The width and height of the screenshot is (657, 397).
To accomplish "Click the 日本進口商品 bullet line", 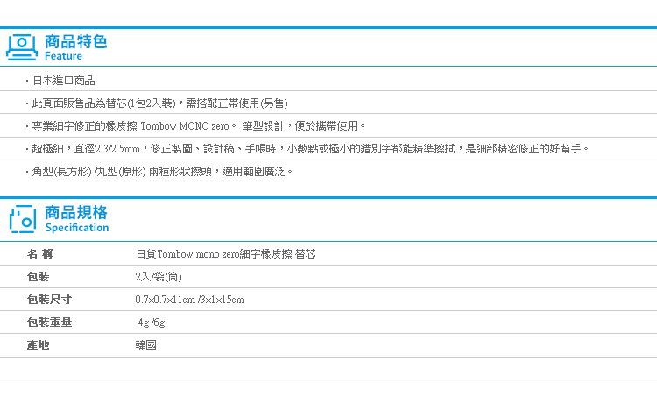I will point(60,81).
